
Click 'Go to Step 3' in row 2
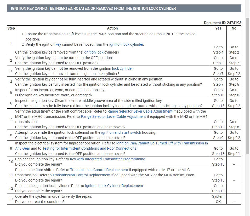click(x=218, y=60)
